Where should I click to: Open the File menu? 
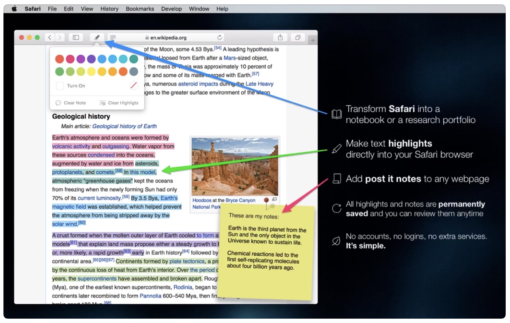click(52, 9)
